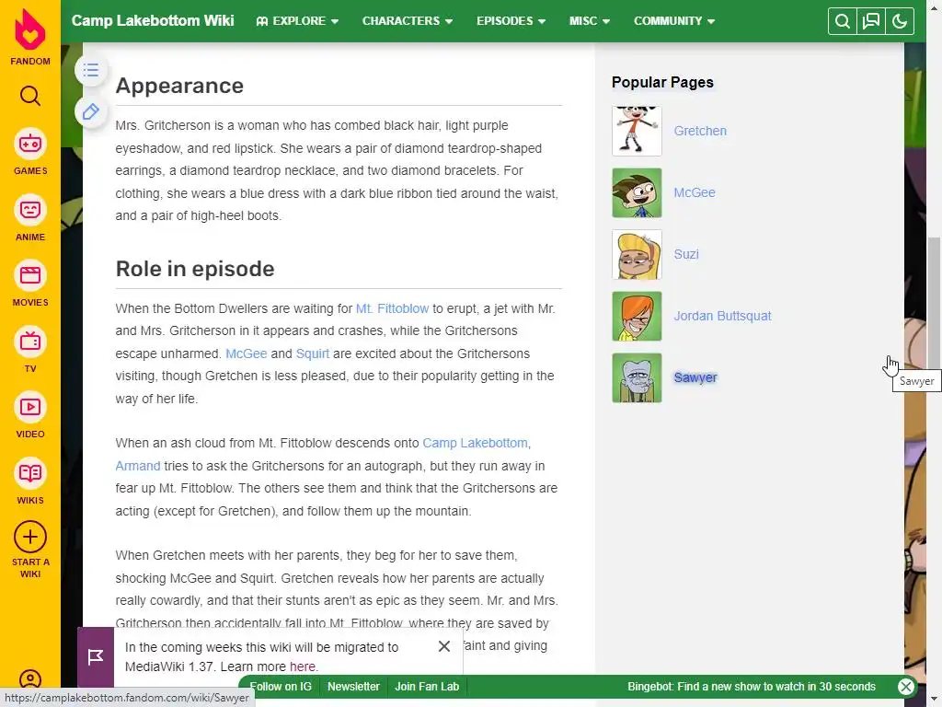Click the McGee thumbnail image
Image resolution: width=942 pixels, height=707 pixels.
[637, 193]
